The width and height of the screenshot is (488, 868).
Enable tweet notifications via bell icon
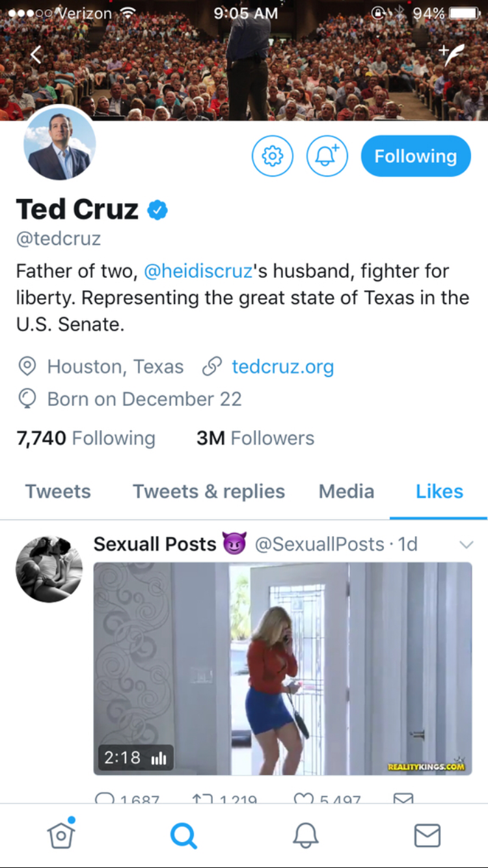tap(327, 156)
